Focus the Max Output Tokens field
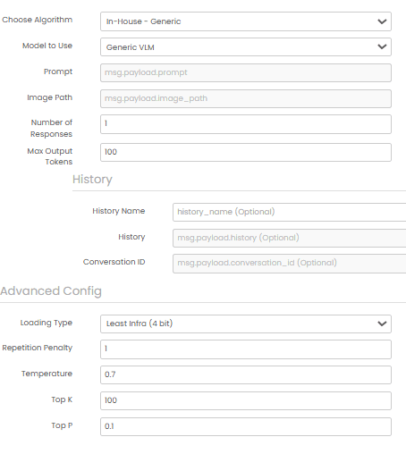The height and width of the screenshot is (454, 406). tap(246, 152)
